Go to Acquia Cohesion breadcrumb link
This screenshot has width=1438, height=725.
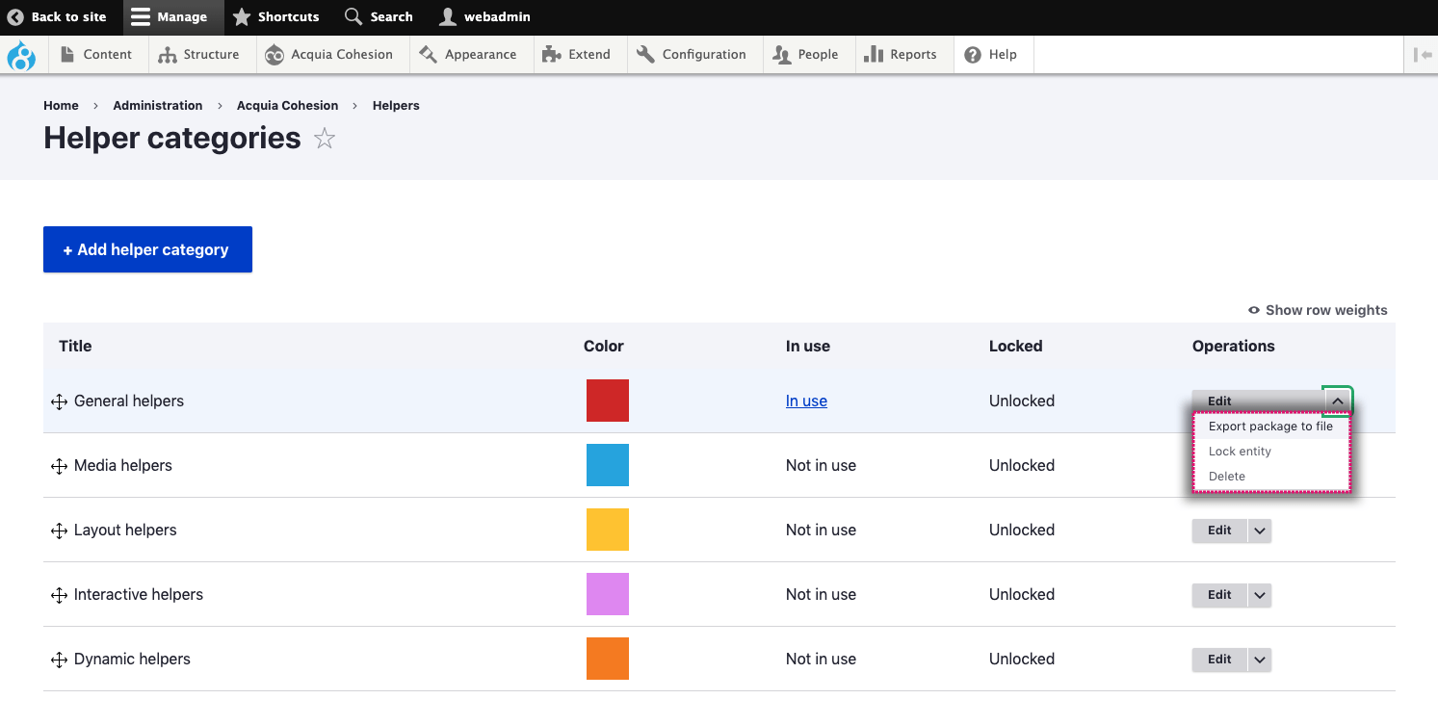click(x=287, y=106)
